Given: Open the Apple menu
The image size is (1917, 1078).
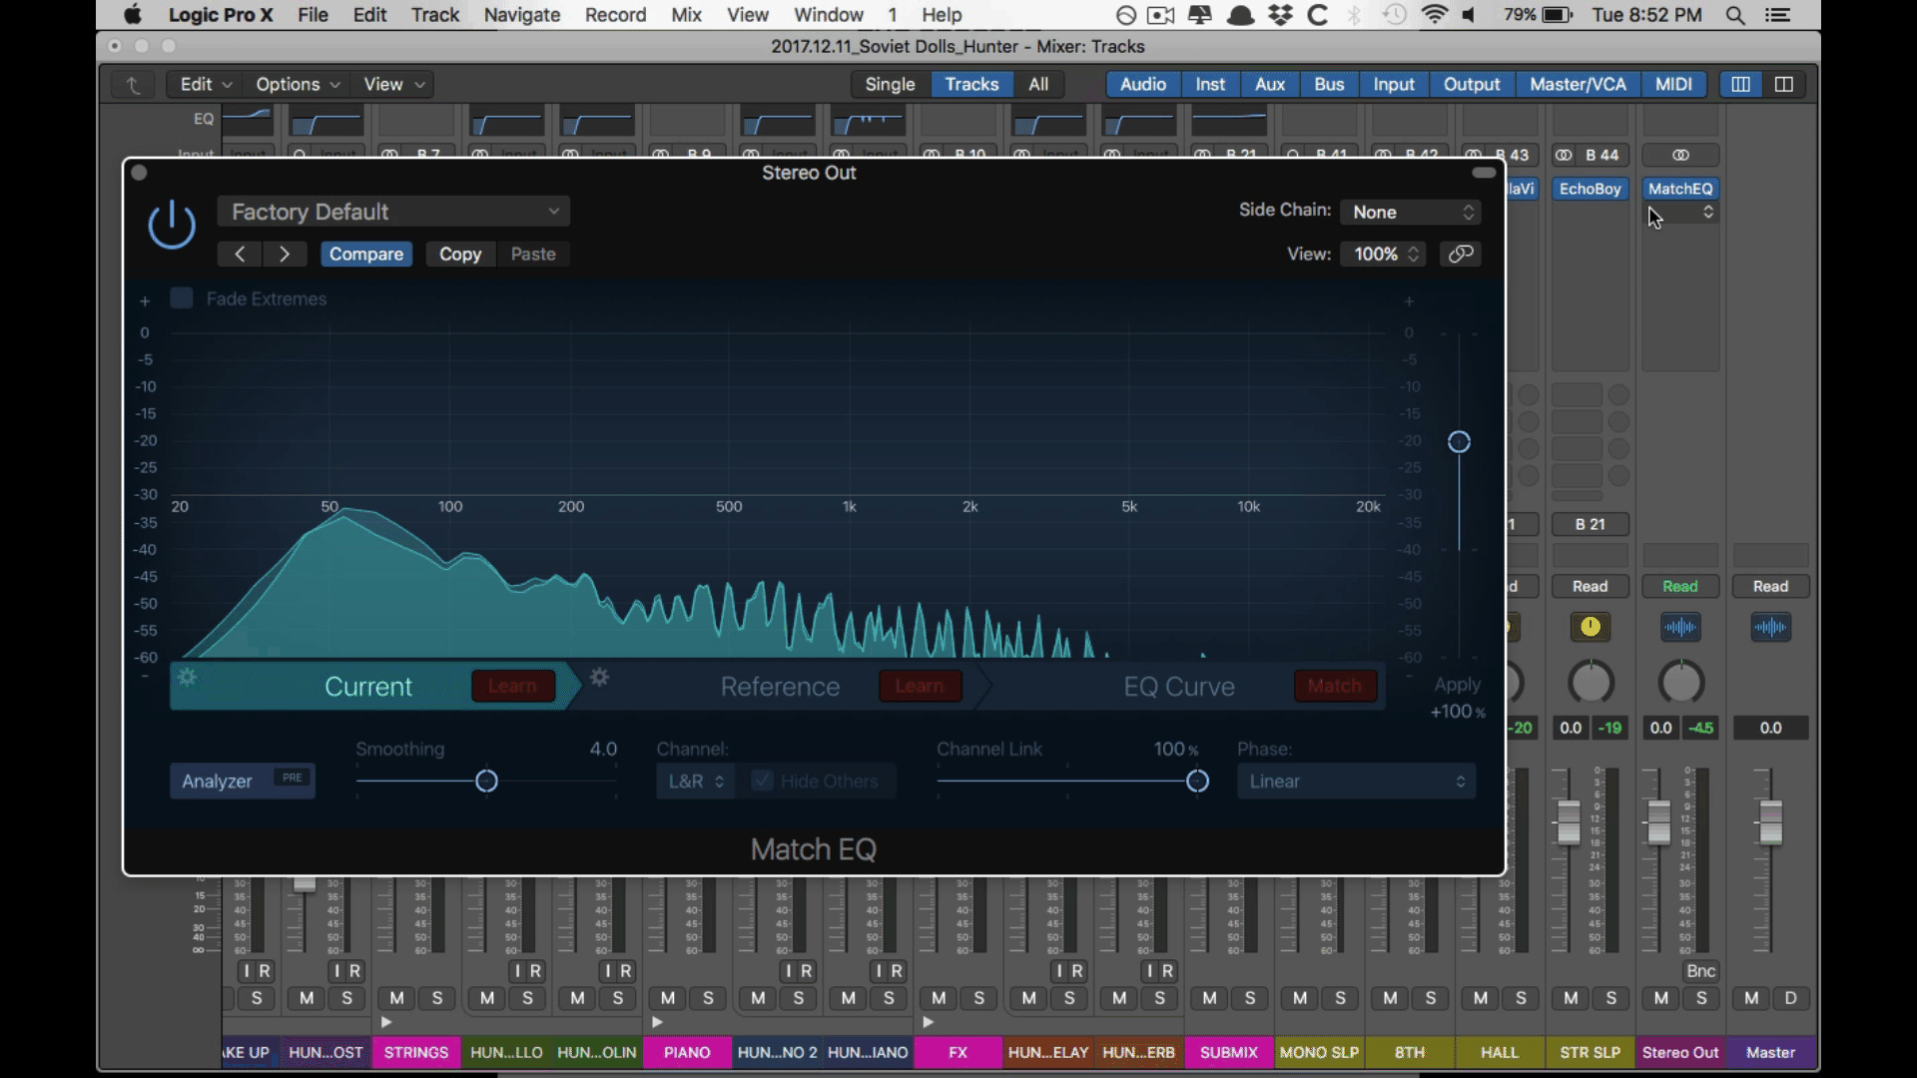Looking at the screenshot, I should pos(132,15).
